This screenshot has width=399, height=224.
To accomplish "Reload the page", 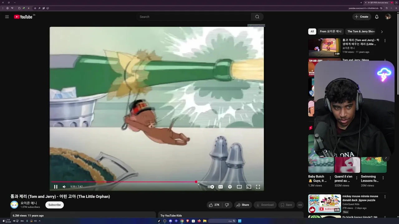I will point(387,8).
